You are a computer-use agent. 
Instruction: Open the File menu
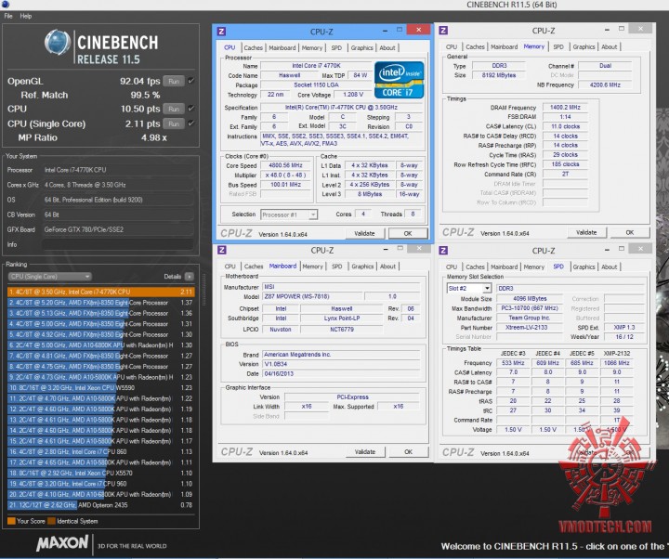tap(8, 16)
